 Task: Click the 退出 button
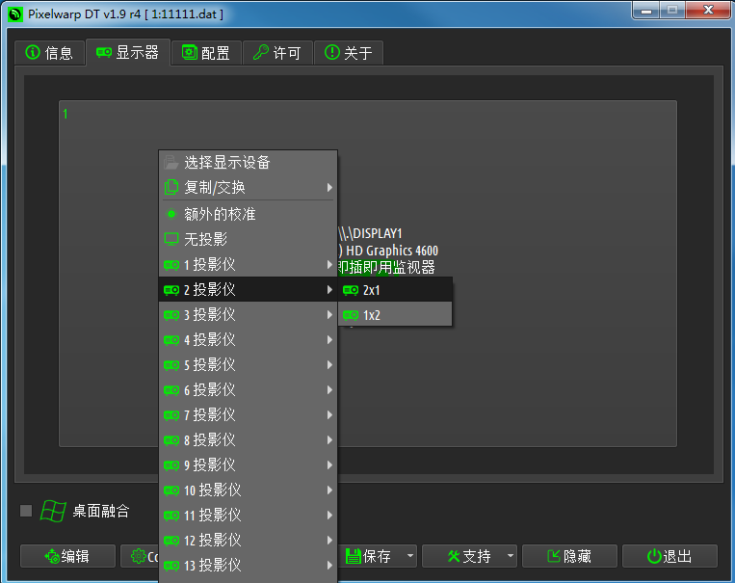tap(669, 556)
